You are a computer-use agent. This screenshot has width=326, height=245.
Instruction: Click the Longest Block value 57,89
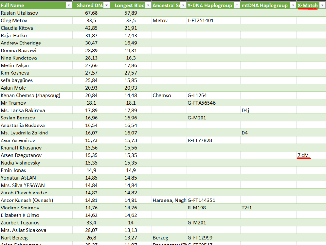(x=131, y=13)
